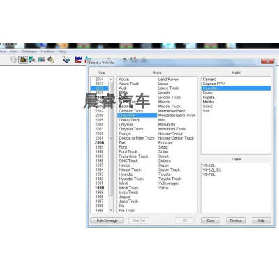
Task: Select the Camaro model
Action: coord(209,80)
